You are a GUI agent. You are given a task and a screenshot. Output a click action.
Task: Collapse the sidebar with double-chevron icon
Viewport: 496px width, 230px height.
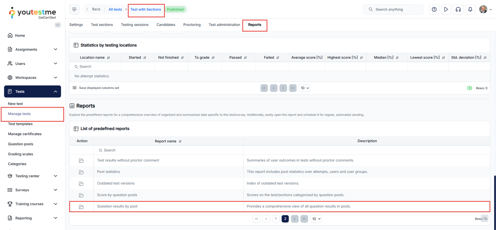coord(58,25)
